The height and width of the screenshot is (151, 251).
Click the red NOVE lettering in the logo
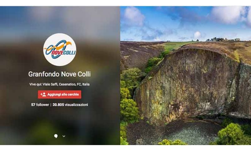(57, 53)
